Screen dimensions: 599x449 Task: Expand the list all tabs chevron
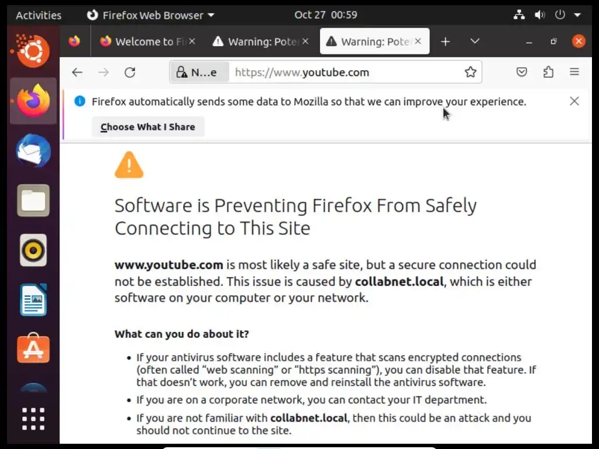(475, 42)
